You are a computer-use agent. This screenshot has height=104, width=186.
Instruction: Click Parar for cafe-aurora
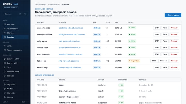(165, 41)
